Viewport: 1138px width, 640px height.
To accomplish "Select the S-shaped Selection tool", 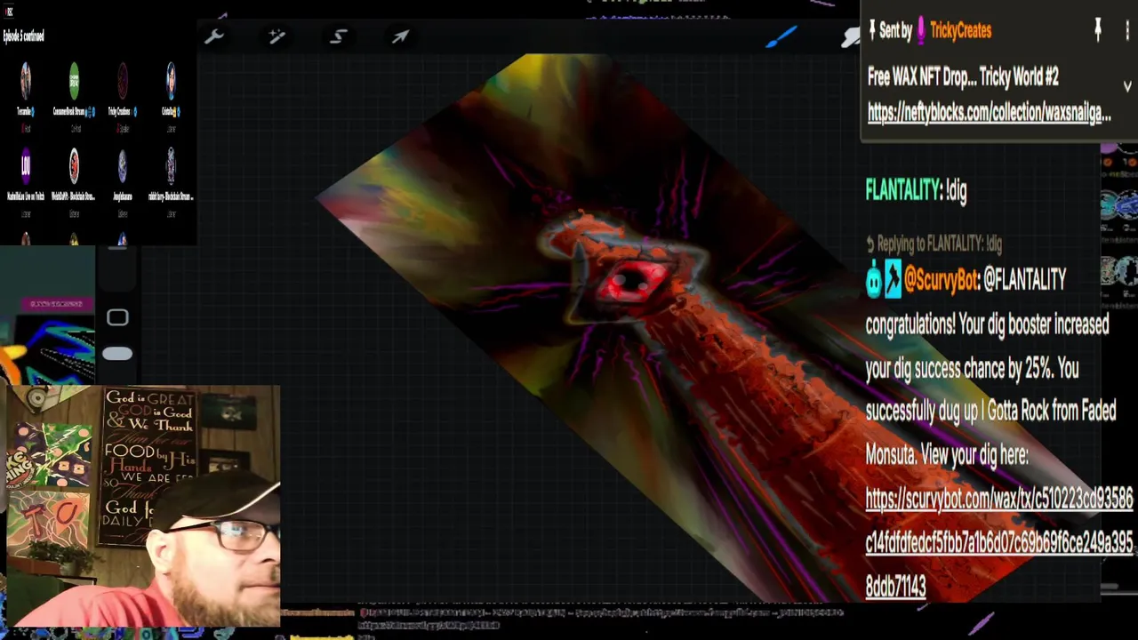I will click(339, 36).
